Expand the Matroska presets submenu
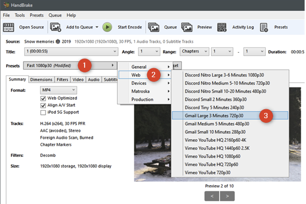 [x=145, y=91]
